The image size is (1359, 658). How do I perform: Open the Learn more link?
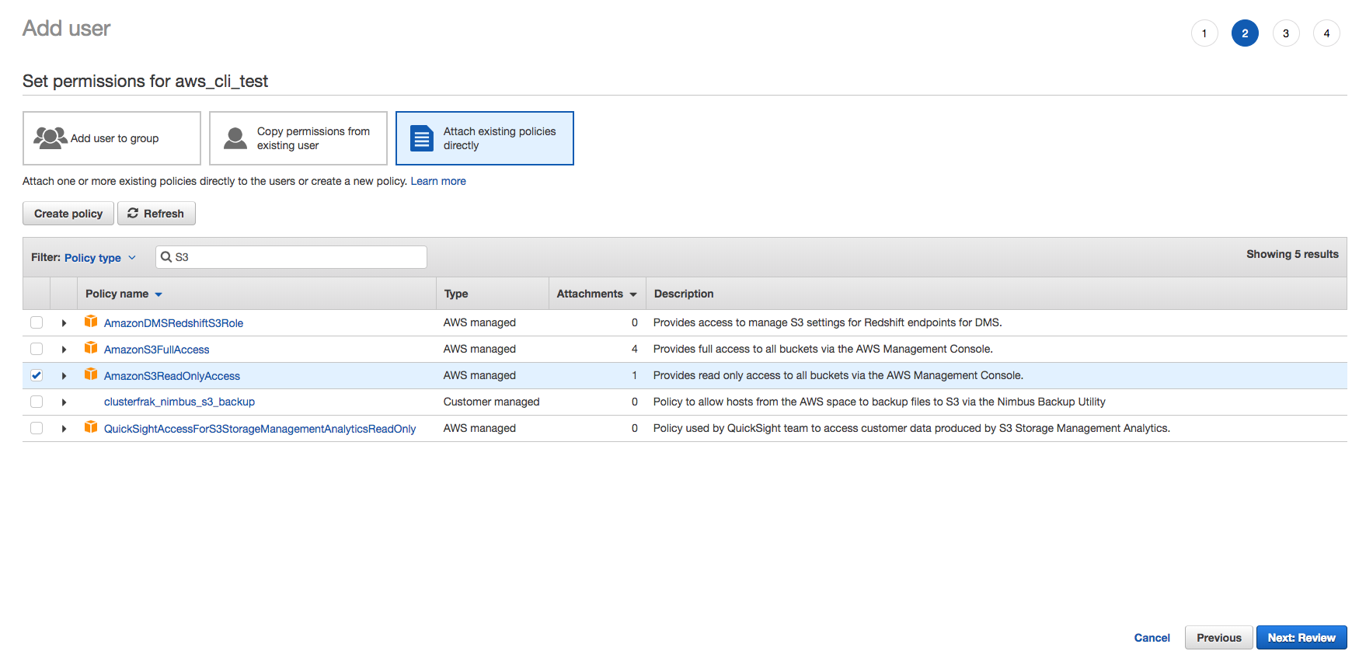click(438, 181)
